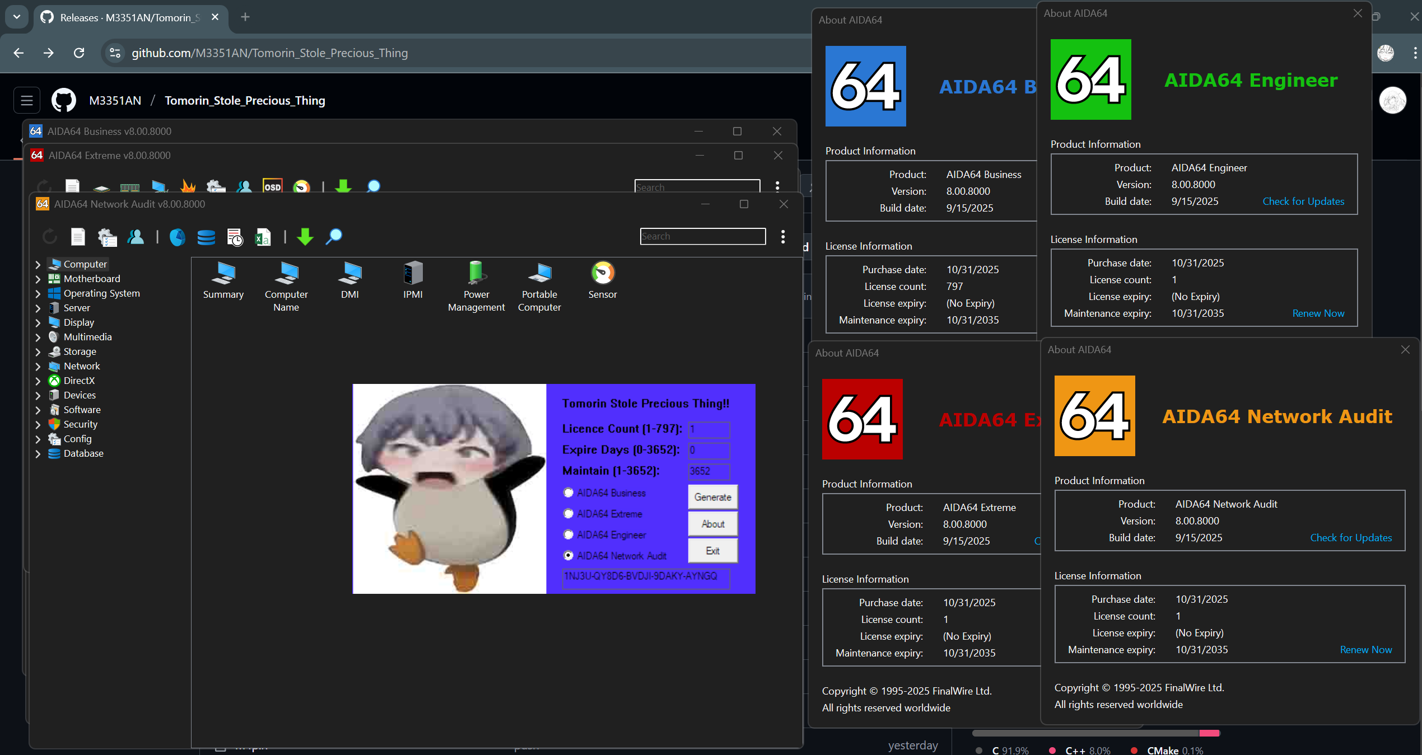
Task: Click Renew Now in Engineer About window
Action: 1318,313
